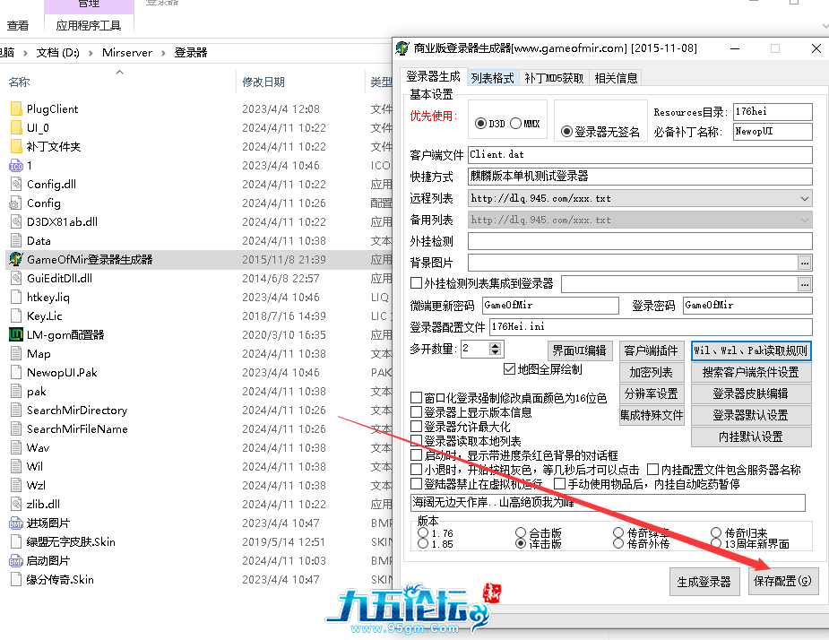Switch to the 列表格式 tab
The image size is (829, 640).
pos(492,78)
